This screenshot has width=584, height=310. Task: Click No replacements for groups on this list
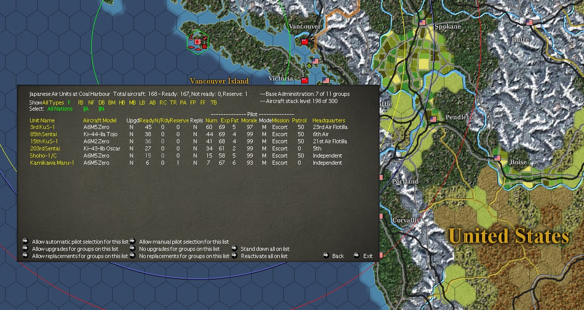click(x=184, y=256)
